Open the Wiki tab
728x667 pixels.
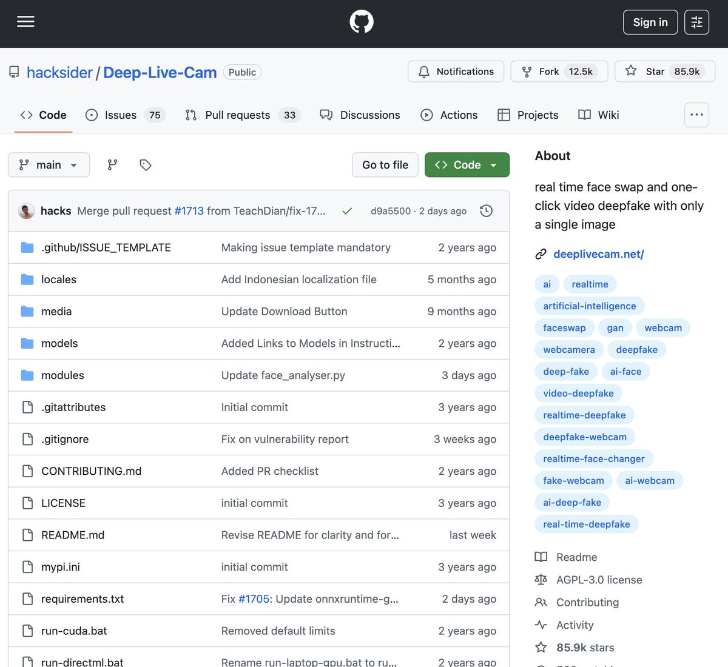(599, 115)
